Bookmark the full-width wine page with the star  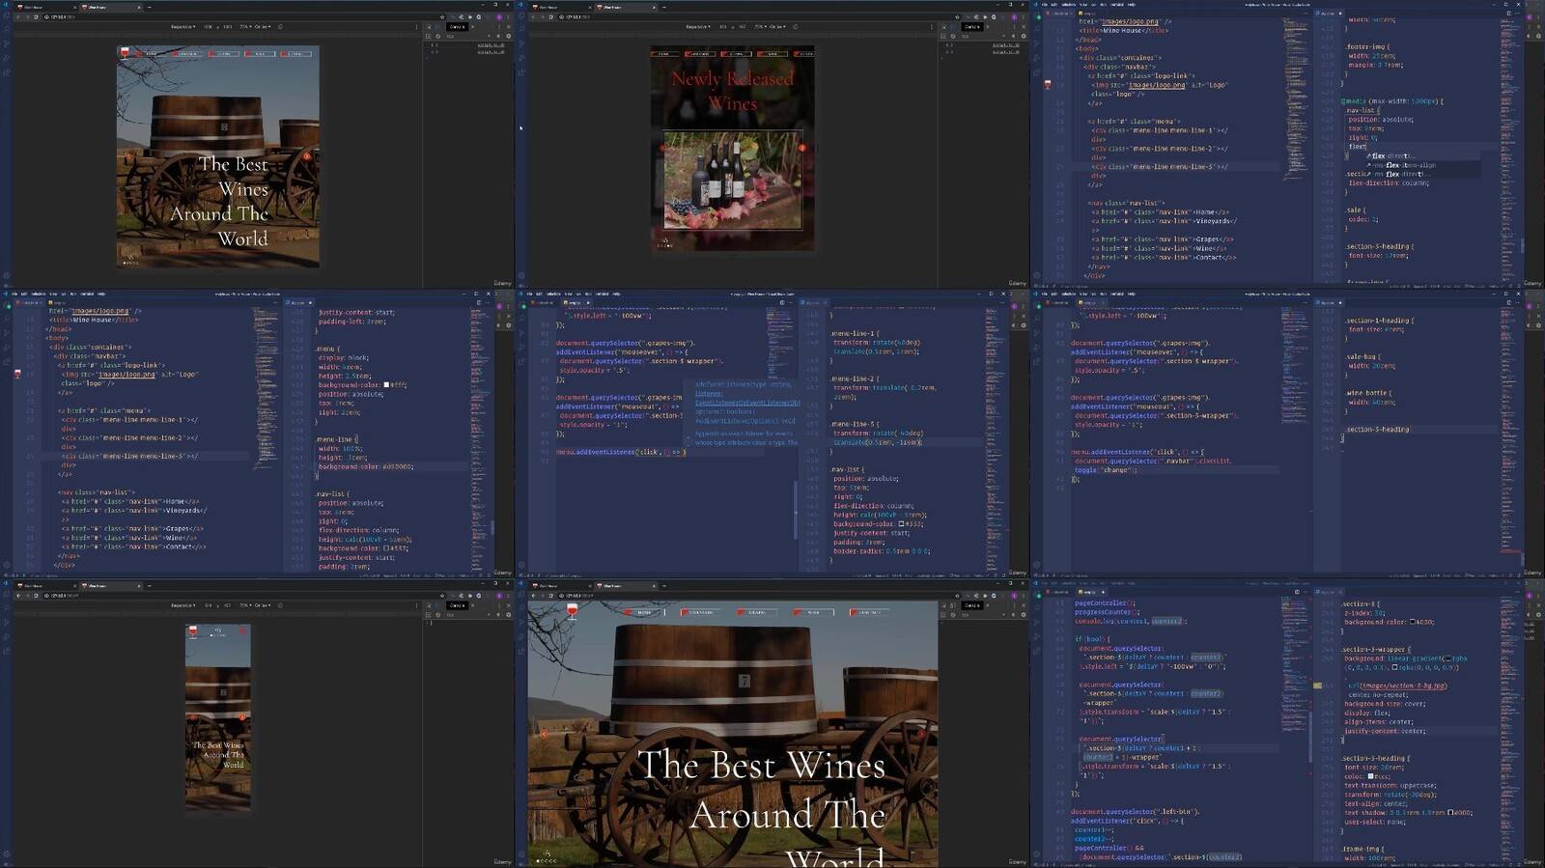point(958,596)
